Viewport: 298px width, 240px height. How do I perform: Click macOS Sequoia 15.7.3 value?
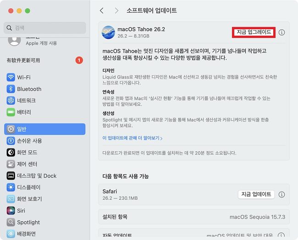pyautogui.click(x=257, y=217)
